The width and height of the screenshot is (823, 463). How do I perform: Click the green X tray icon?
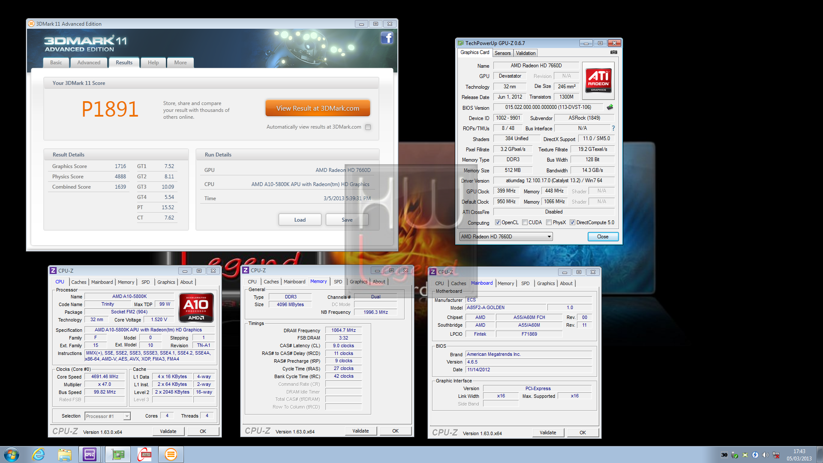[745, 455]
